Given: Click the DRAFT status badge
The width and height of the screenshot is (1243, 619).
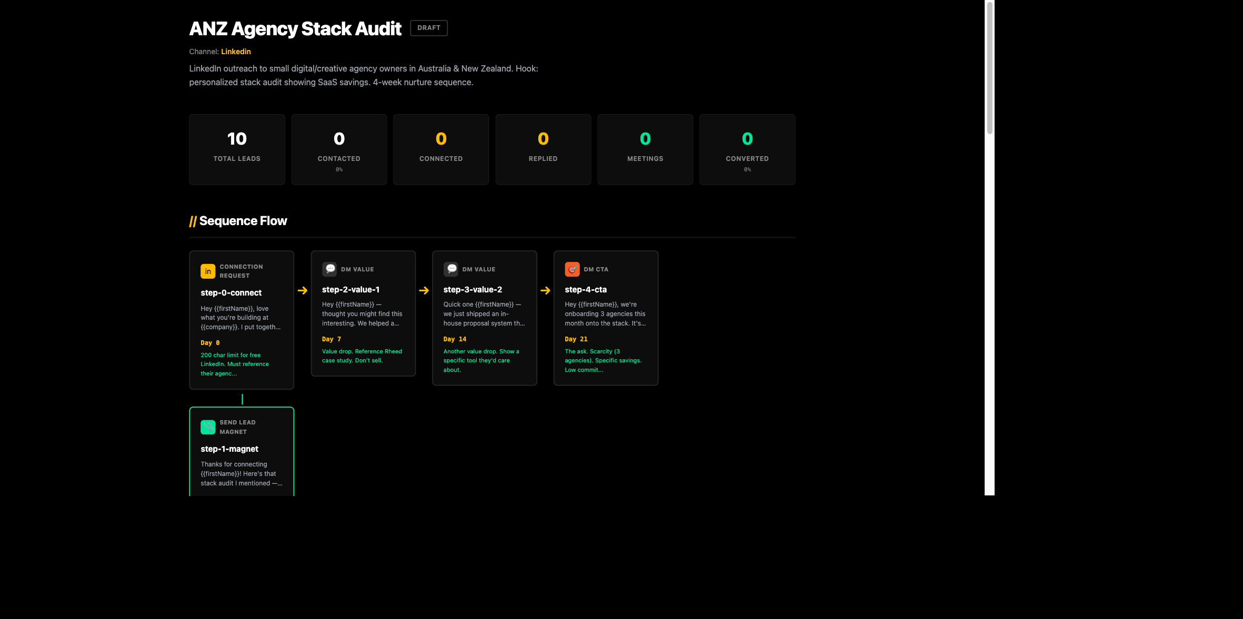Looking at the screenshot, I should [428, 28].
